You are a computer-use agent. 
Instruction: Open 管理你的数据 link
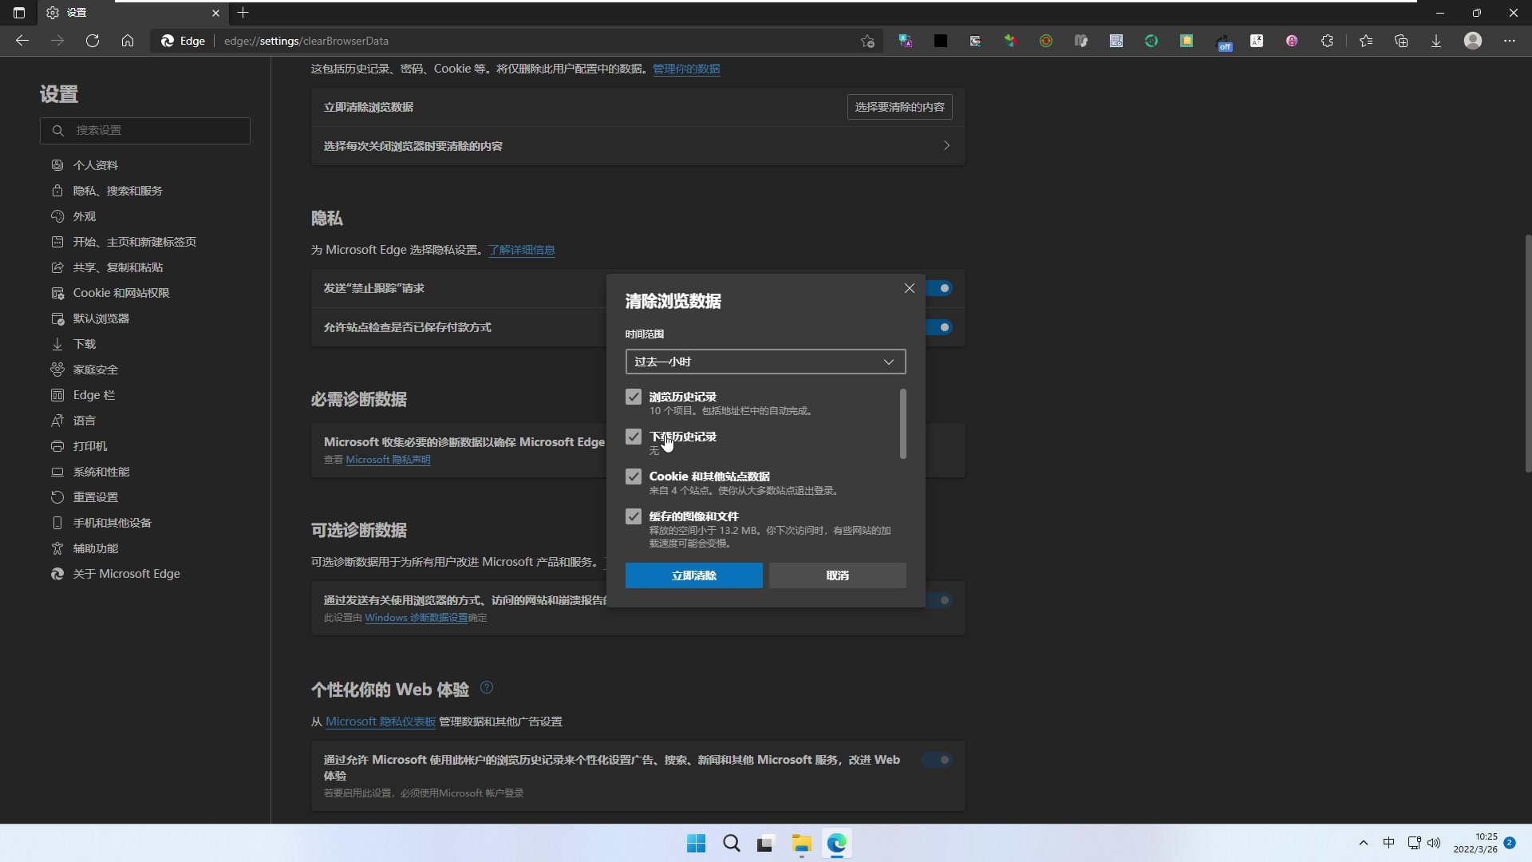point(686,69)
